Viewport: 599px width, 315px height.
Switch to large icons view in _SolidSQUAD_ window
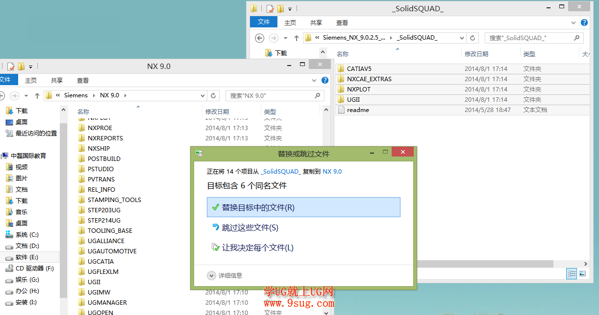click(x=582, y=273)
